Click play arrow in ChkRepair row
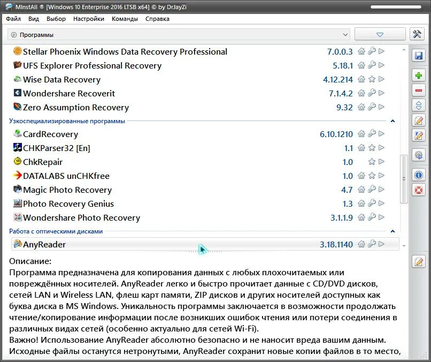This screenshot has height=362, width=431. click(381, 161)
